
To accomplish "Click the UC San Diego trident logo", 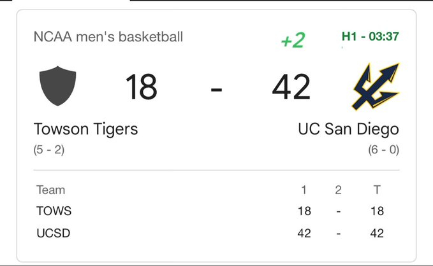I will (x=376, y=87).
